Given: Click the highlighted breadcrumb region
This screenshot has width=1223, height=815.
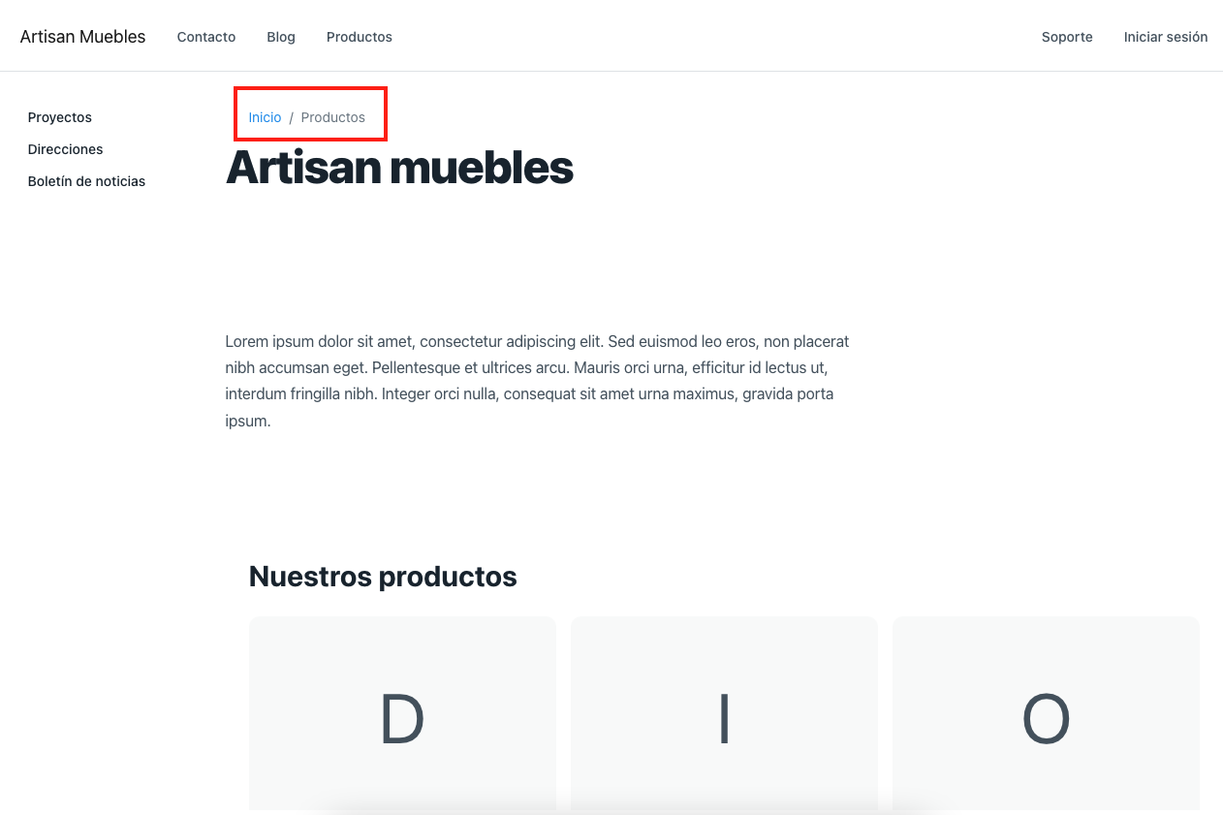Looking at the screenshot, I should coord(310,113).
